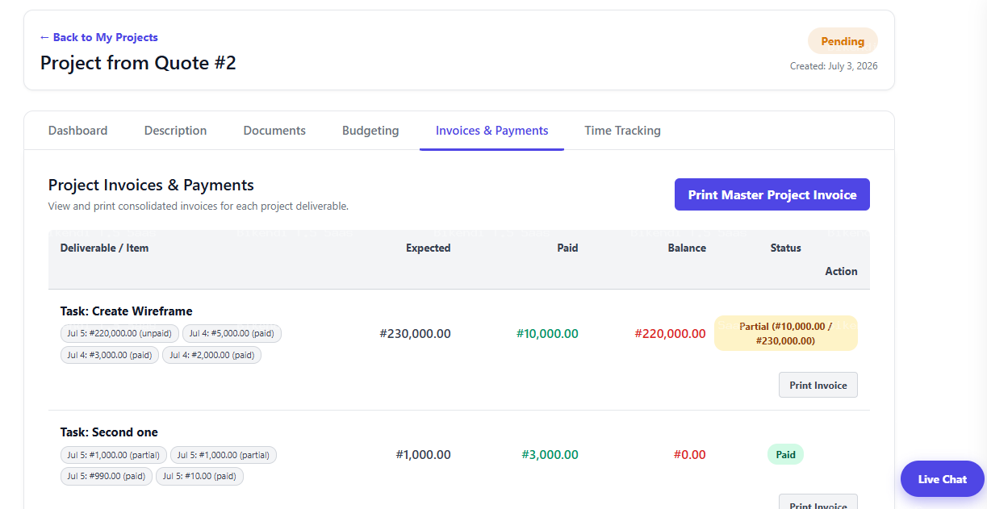987x509 pixels.
Task: Select Jul 5 #990.00 paid chip
Action: [107, 476]
